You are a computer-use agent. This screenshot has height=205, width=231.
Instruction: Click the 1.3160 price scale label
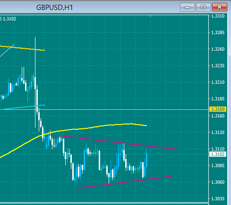tap(218, 116)
